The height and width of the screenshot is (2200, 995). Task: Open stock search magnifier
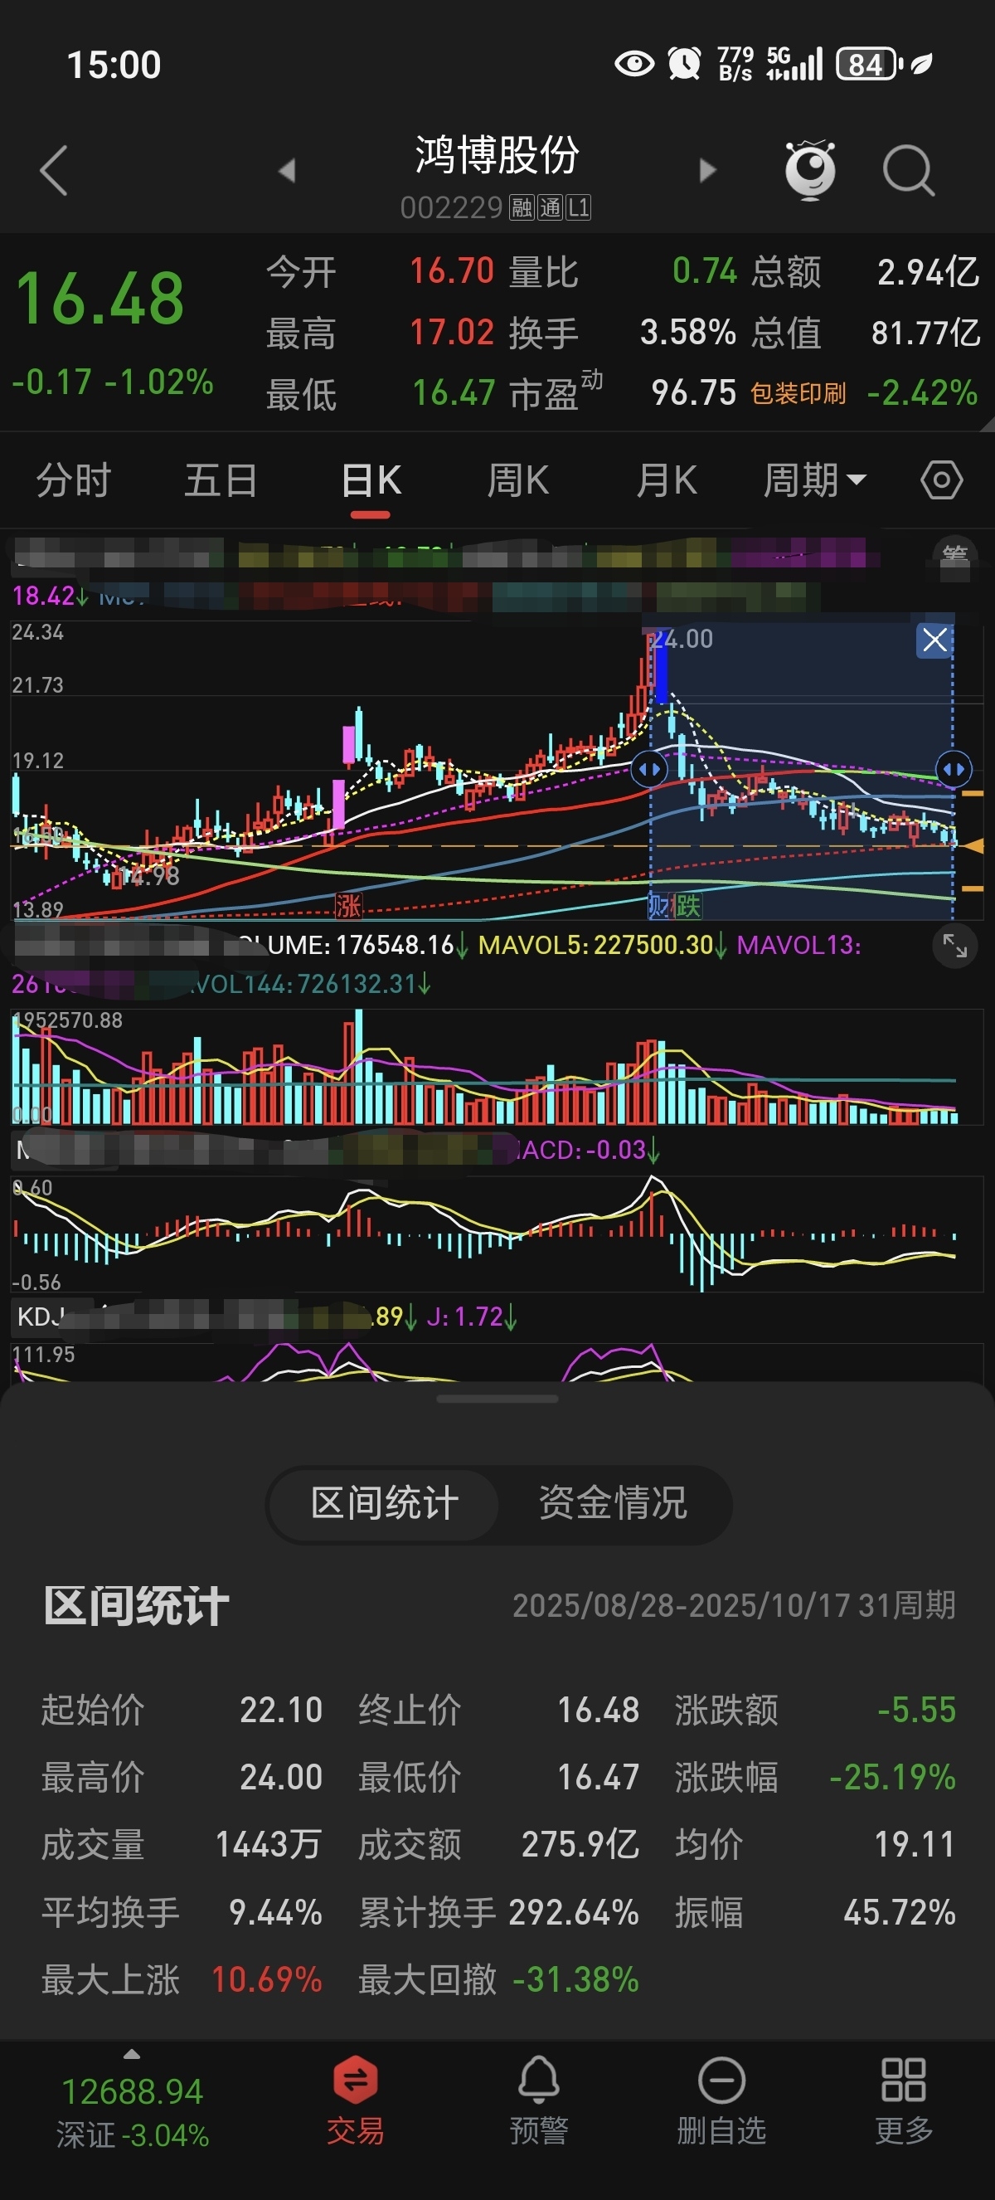[x=908, y=171]
